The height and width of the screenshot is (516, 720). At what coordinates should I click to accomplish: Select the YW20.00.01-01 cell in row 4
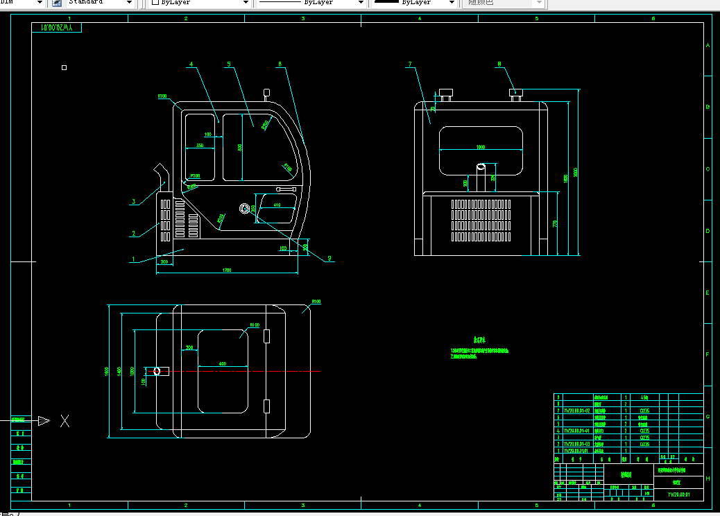(x=578, y=431)
